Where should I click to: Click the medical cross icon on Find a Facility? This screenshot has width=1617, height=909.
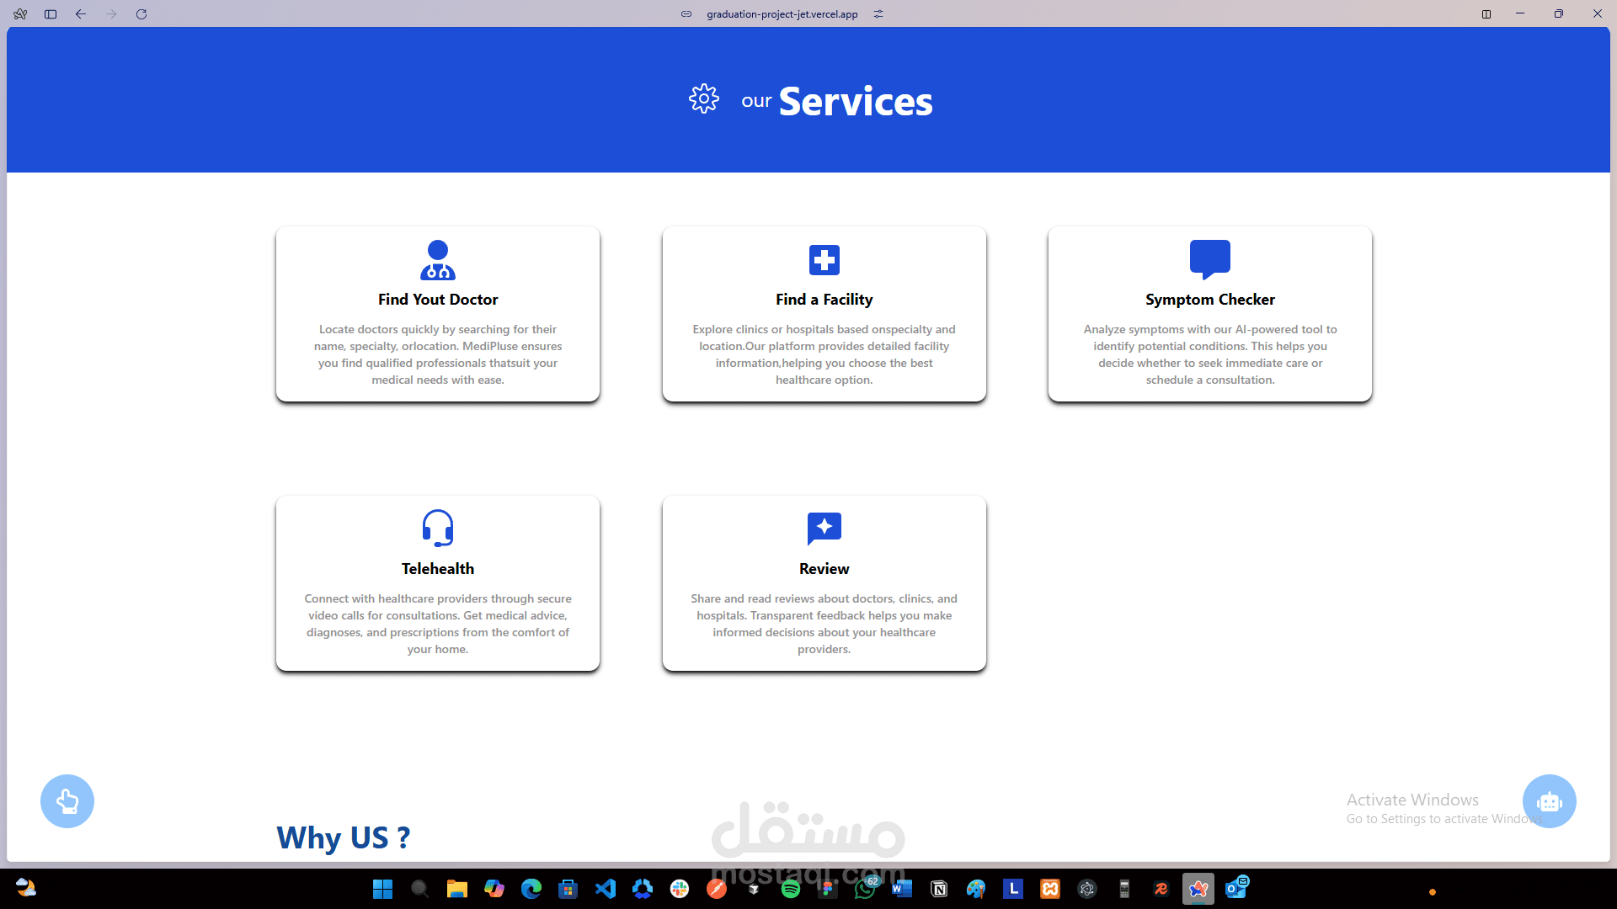pyautogui.click(x=825, y=260)
